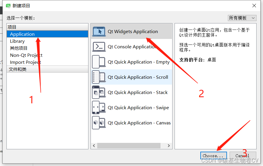The height and width of the screenshot is (166, 263).
Task: Choose Qt Quick Application - Empty label
Action: pyautogui.click(x=139, y=62)
